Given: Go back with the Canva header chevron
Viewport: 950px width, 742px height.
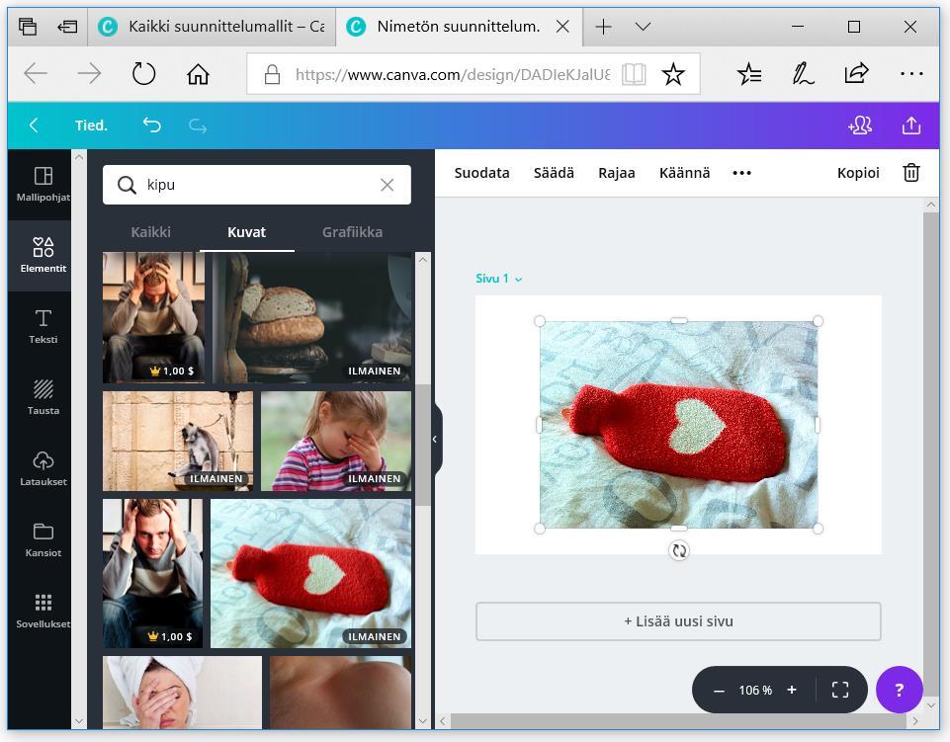Looking at the screenshot, I should [x=34, y=125].
